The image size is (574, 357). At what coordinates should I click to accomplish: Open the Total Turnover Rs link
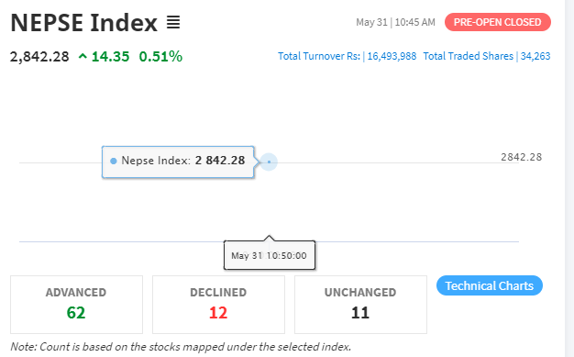pyautogui.click(x=347, y=56)
